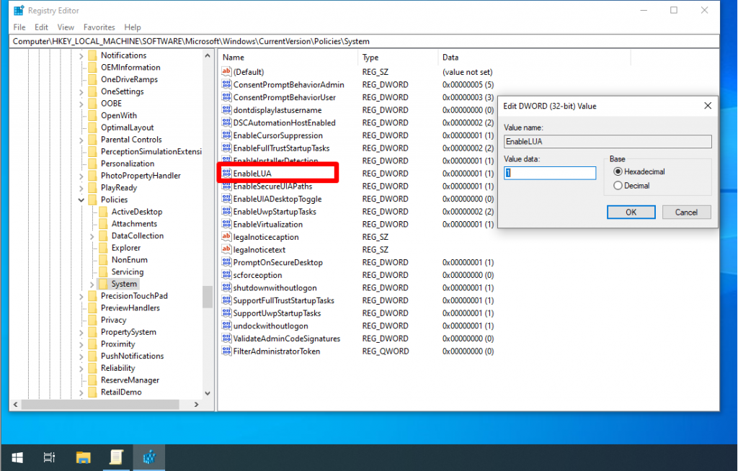738x471 pixels.
Task: Open Task View from the taskbar
Action: pyautogui.click(x=49, y=457)
